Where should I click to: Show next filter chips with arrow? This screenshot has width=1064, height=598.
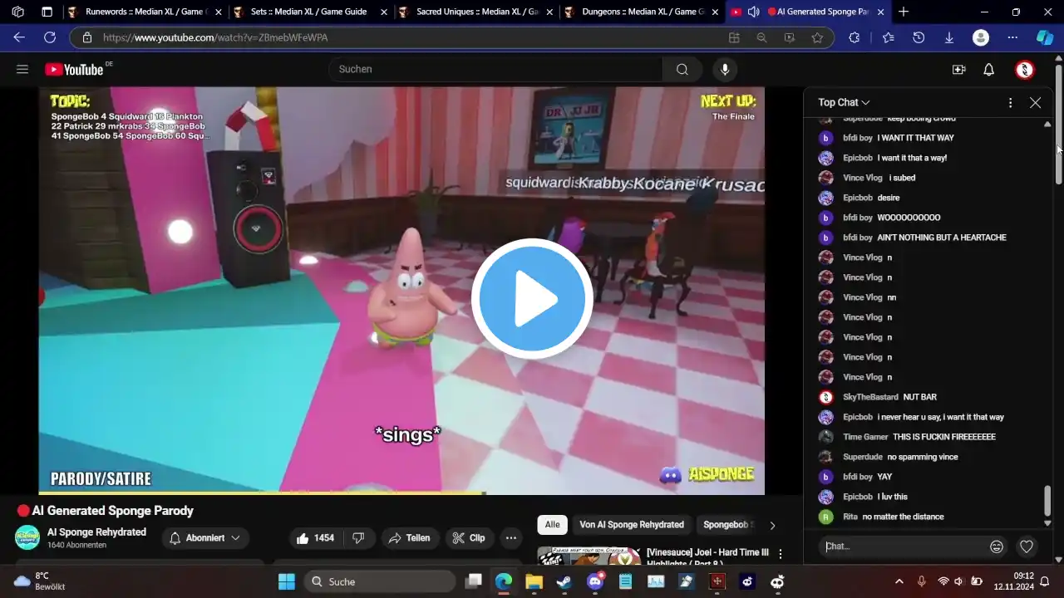point(772,525)
